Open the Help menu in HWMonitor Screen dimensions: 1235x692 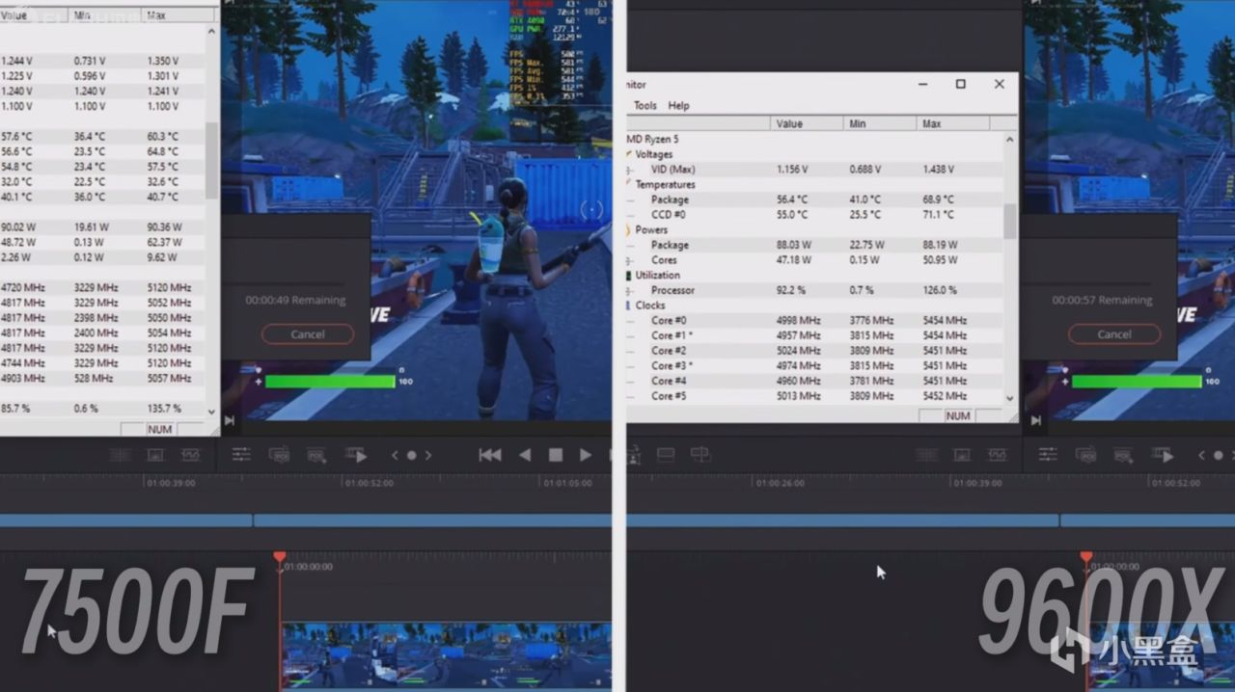[679, 105]
